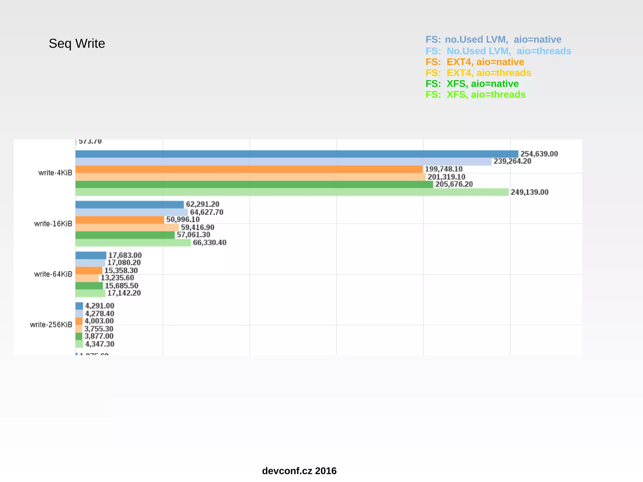Click the 17,683.00 value label
The image size is (643, 482).
pyautogui.click(x=125, y=255)
